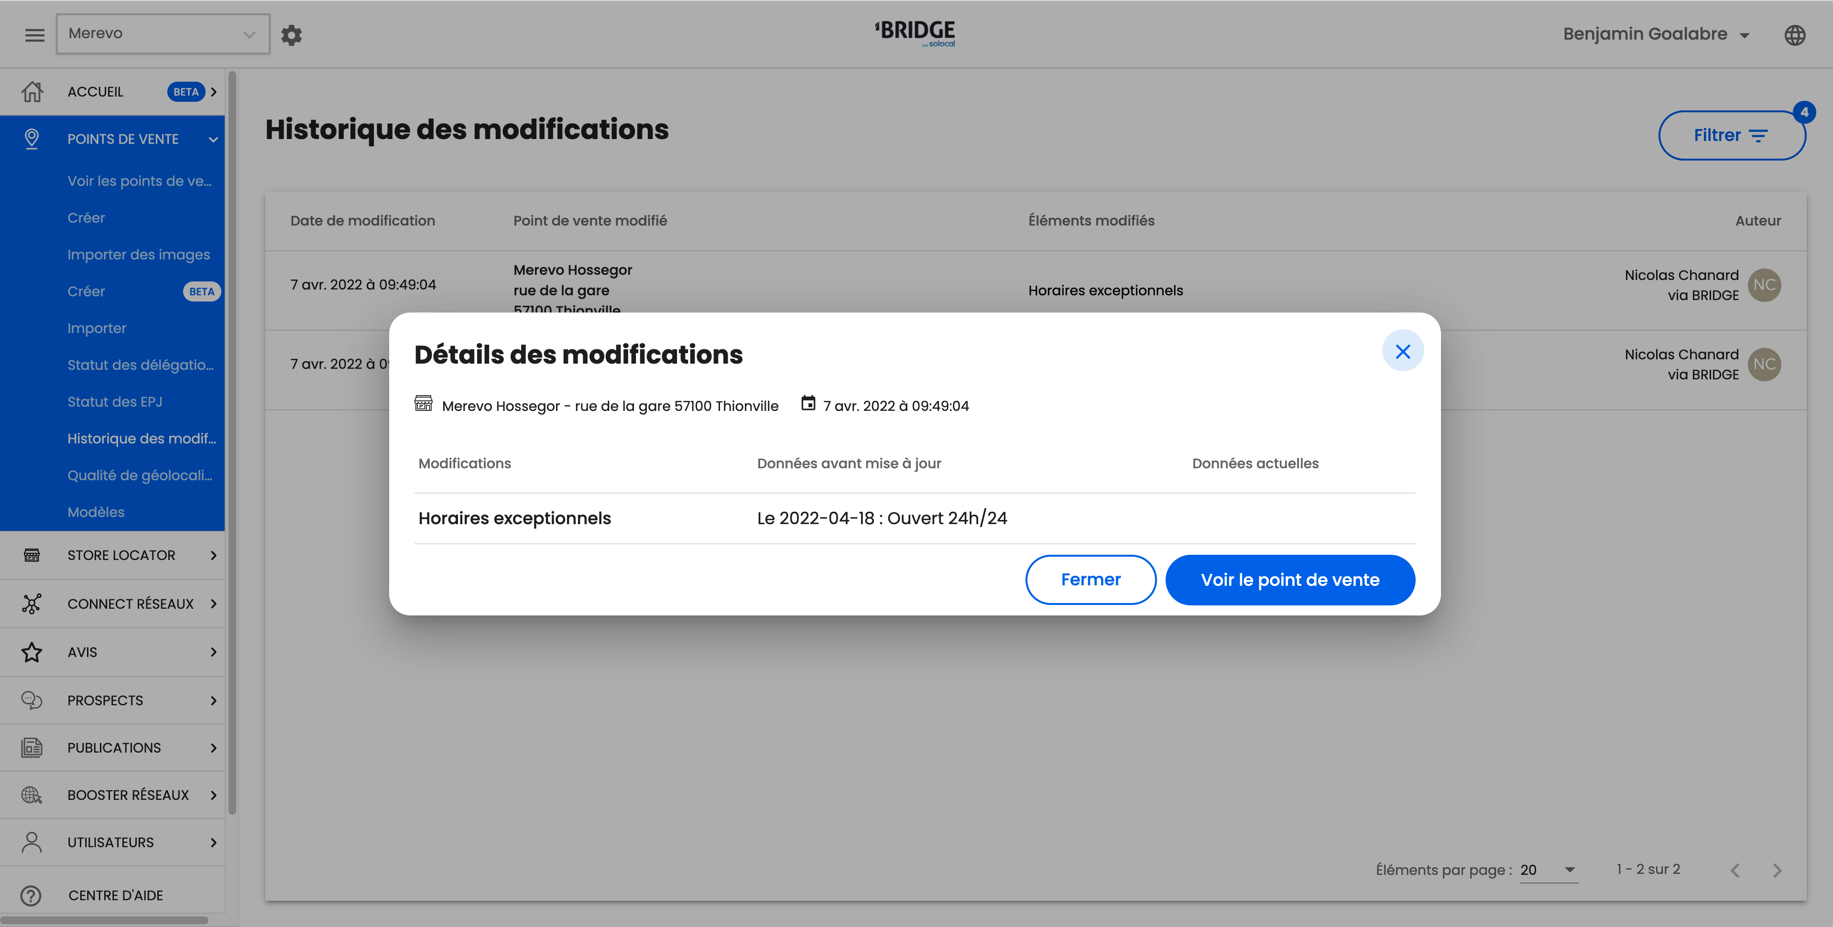Click the sidebar vertical scrollbar
Image resolution: width=1833 pixels, height=927 pixels.
[232, 441]
